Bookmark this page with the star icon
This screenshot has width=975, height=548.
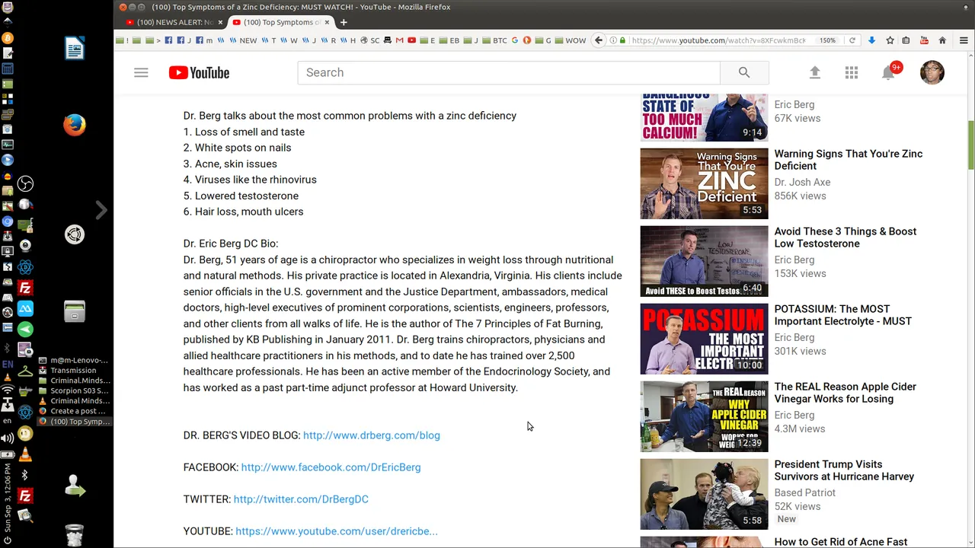(890, 40)
